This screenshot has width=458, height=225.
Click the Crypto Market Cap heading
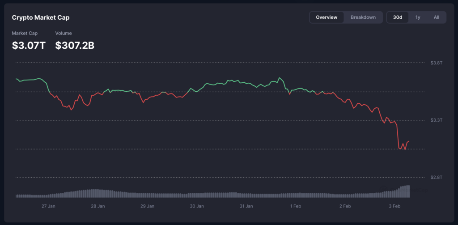(41, 17)
